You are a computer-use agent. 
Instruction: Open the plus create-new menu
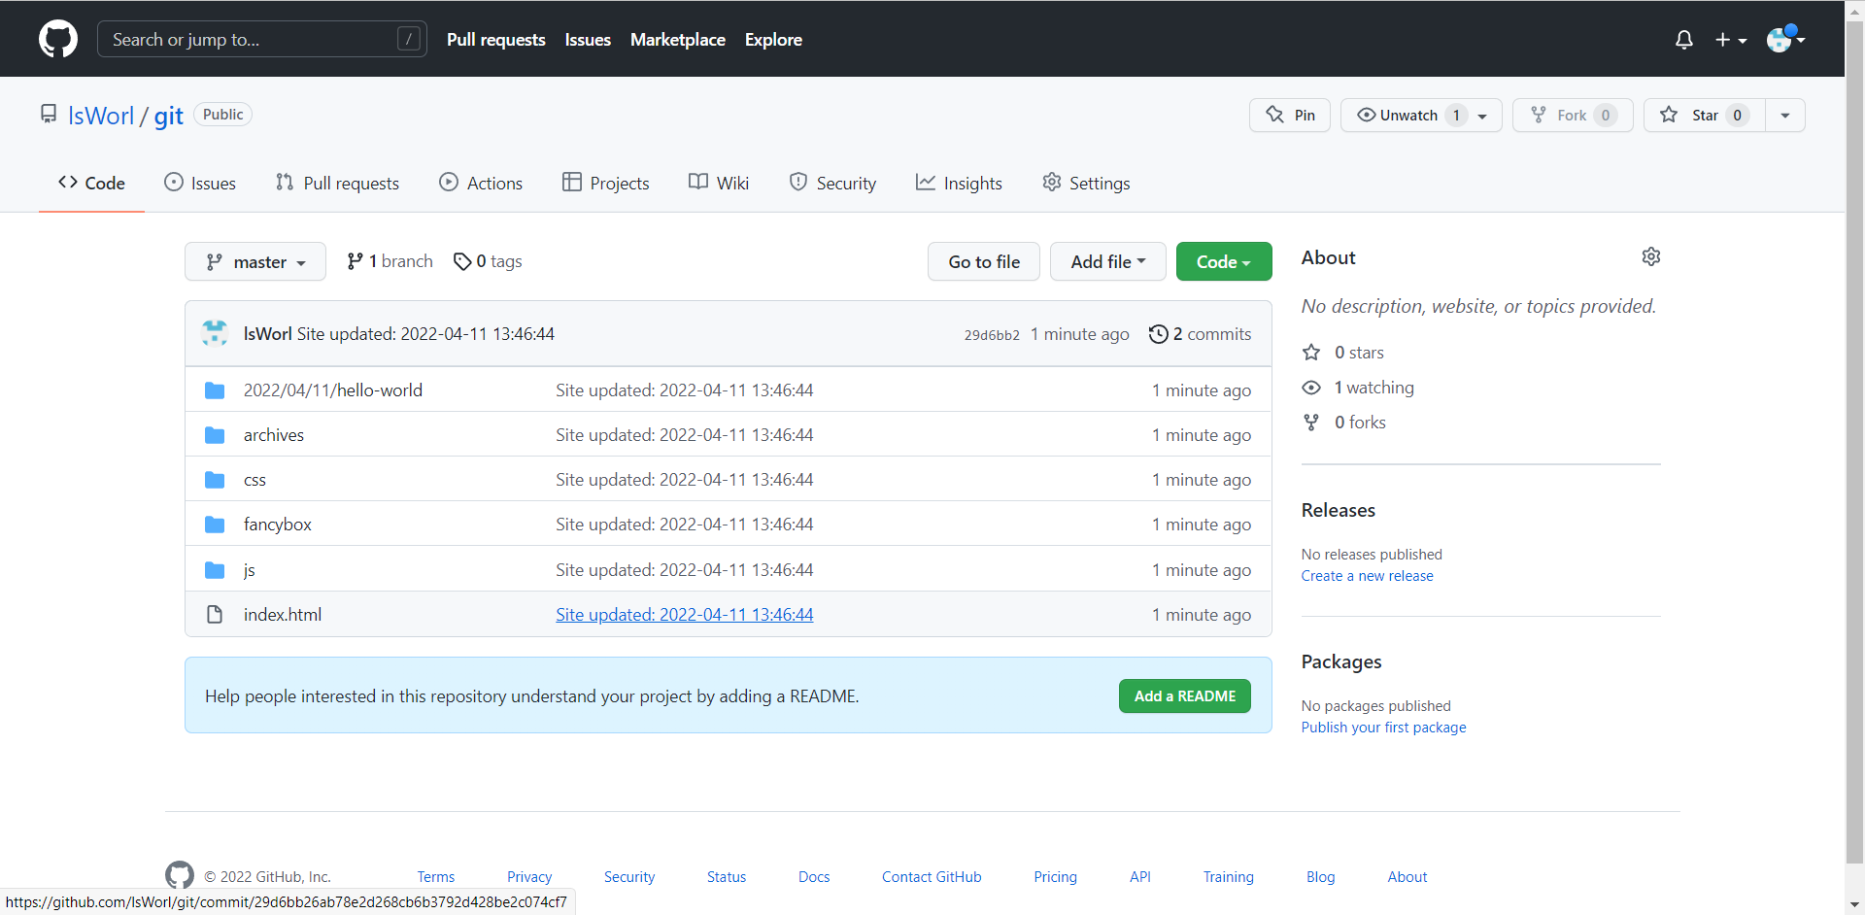pos(1730,40)
